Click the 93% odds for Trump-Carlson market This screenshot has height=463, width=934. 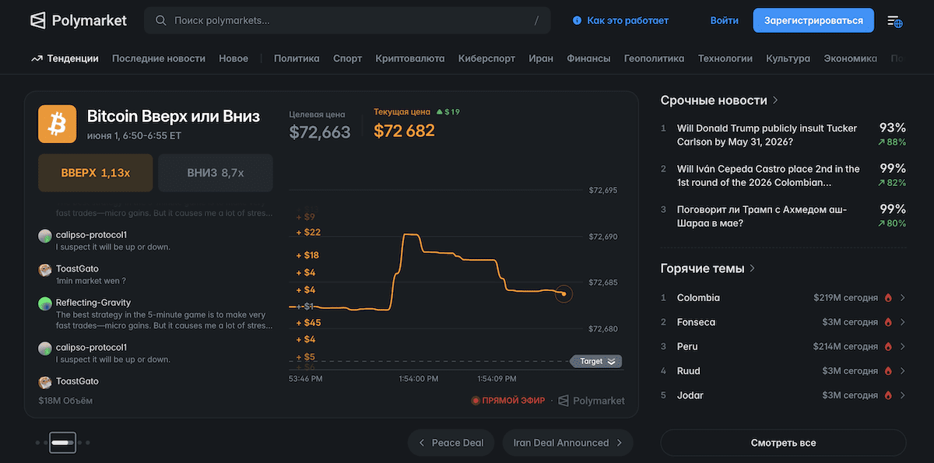[892, 128]
